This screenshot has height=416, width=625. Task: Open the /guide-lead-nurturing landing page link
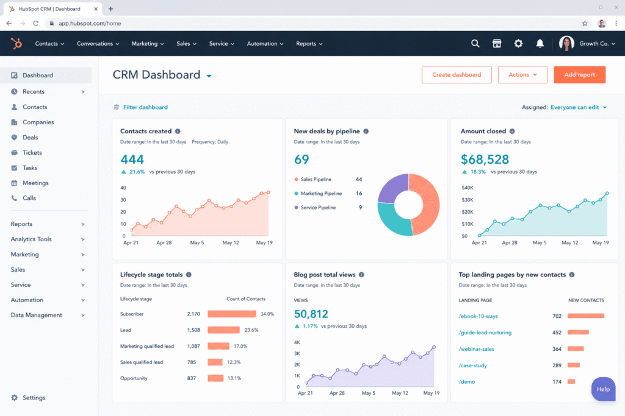coord(485,333)
